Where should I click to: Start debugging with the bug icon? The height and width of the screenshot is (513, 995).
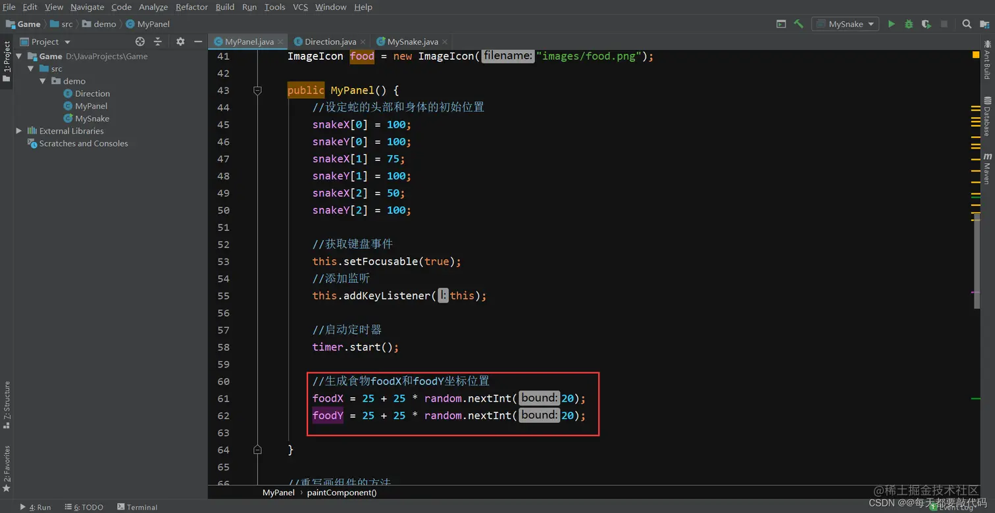click(909, 24)
